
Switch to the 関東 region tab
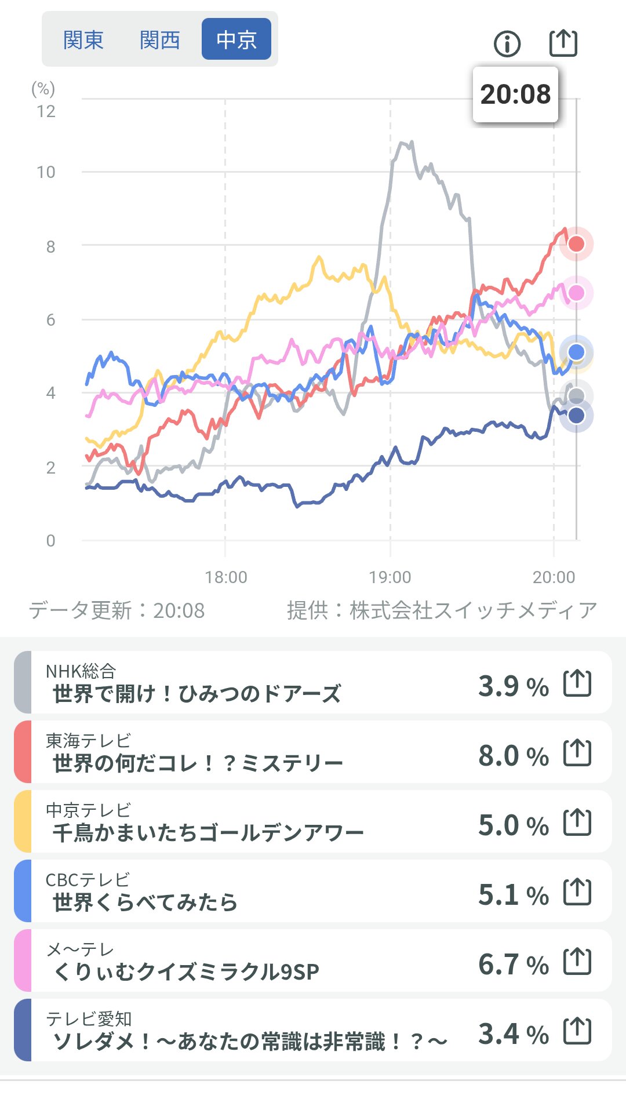pyautogui.click(x=83, y=39)
